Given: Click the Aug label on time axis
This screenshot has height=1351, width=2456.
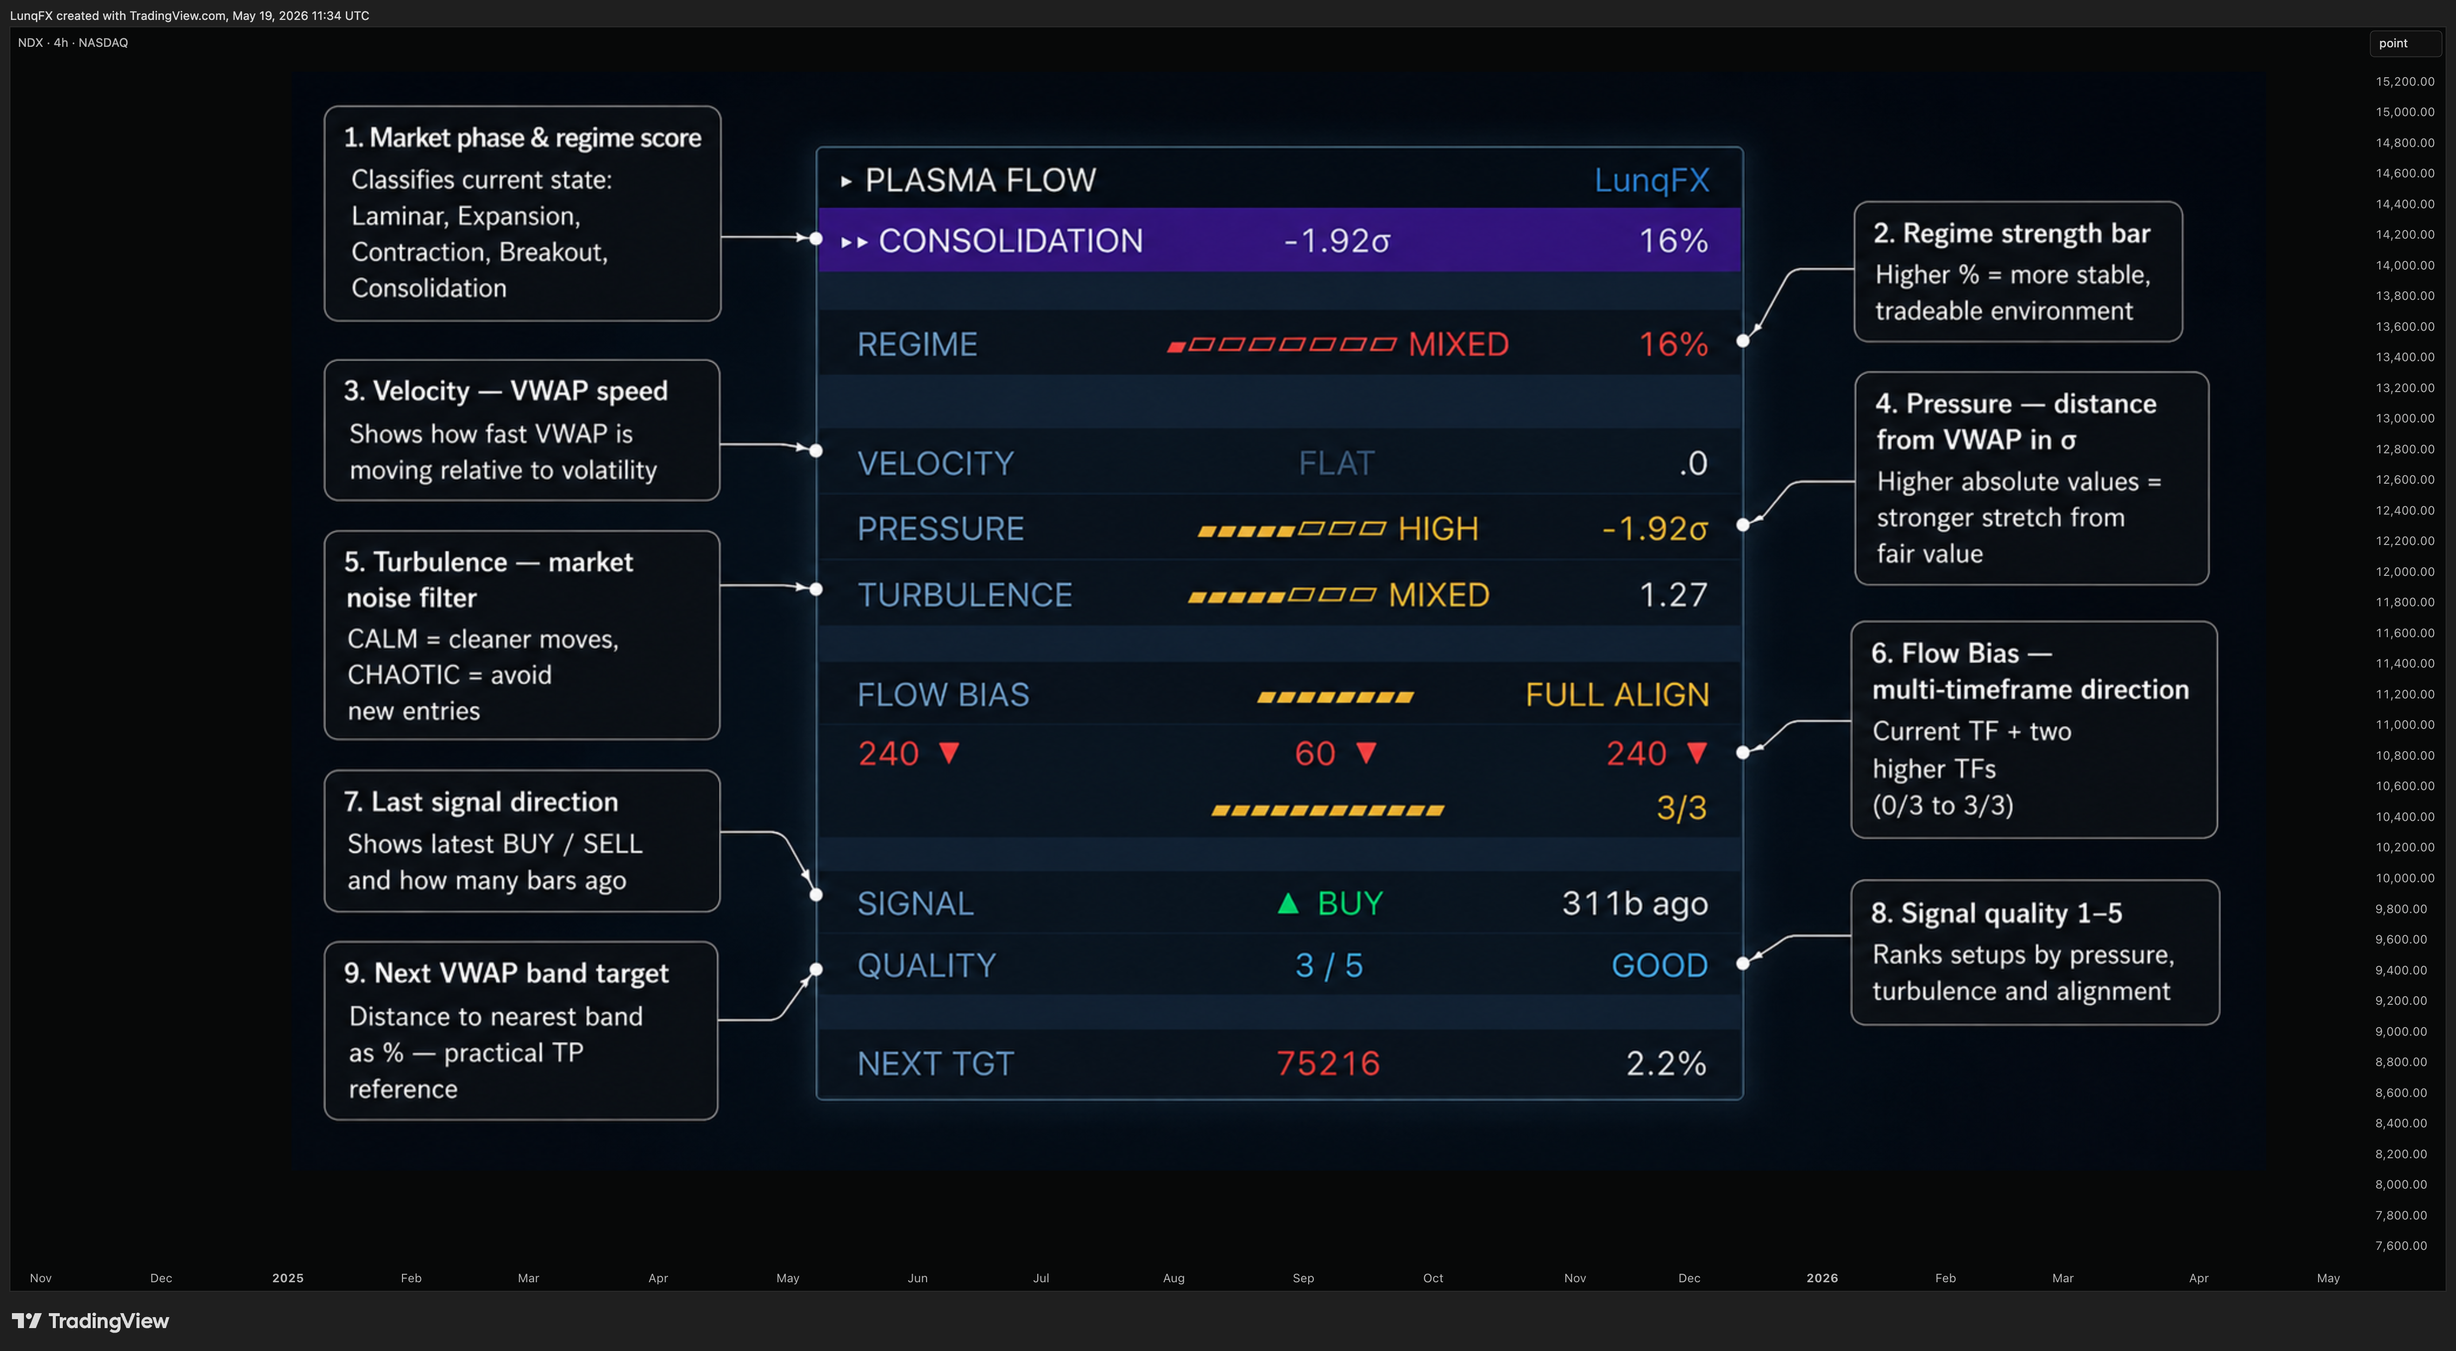Looking at the screenshot, I should point(1174,1279).
